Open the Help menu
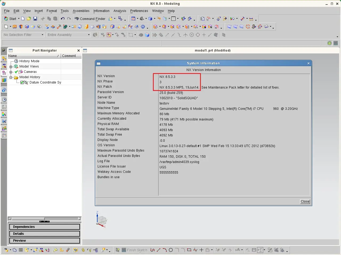 [x=171, y=11]
